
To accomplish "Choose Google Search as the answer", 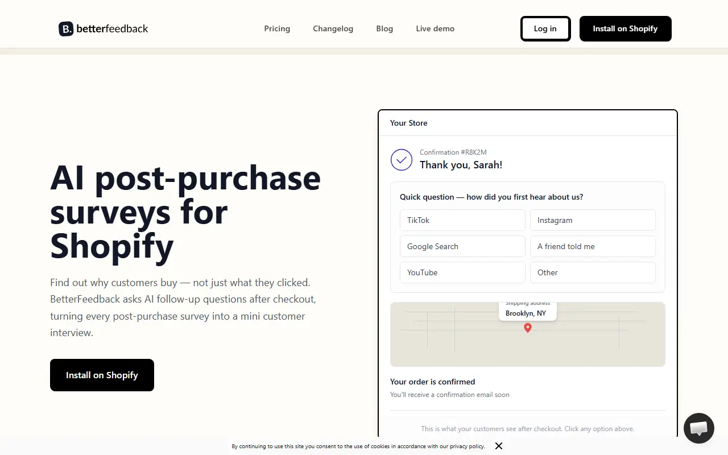I will 462,246.
